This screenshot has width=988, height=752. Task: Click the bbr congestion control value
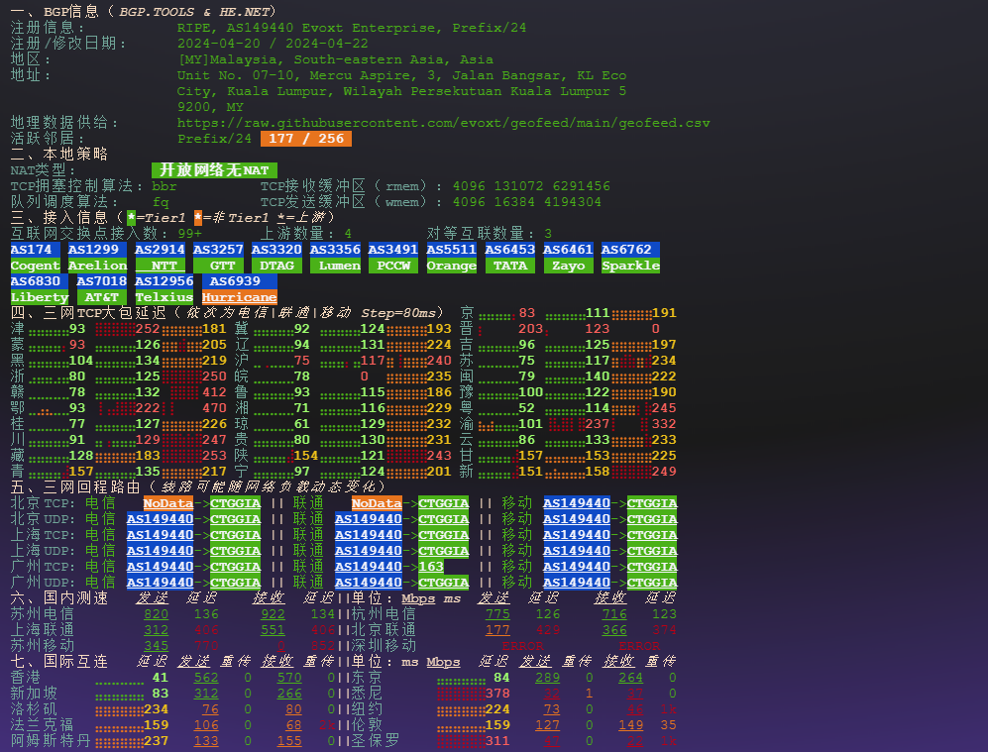pyautogui.click(x=165, y=186)
